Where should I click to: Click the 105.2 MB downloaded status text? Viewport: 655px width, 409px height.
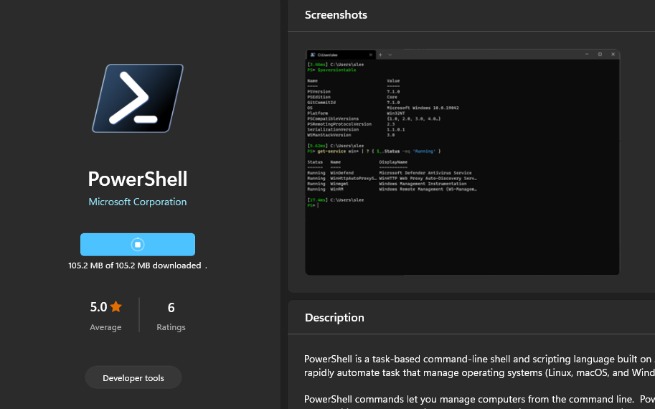click(x=138, y=265)
